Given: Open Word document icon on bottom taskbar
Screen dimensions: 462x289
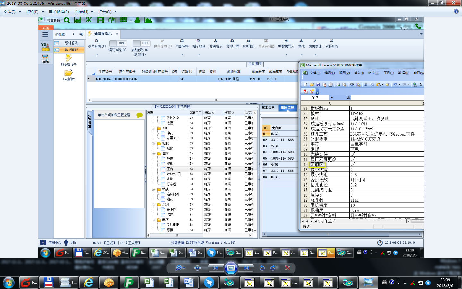Looking at the screenshot, I should 188,283.
